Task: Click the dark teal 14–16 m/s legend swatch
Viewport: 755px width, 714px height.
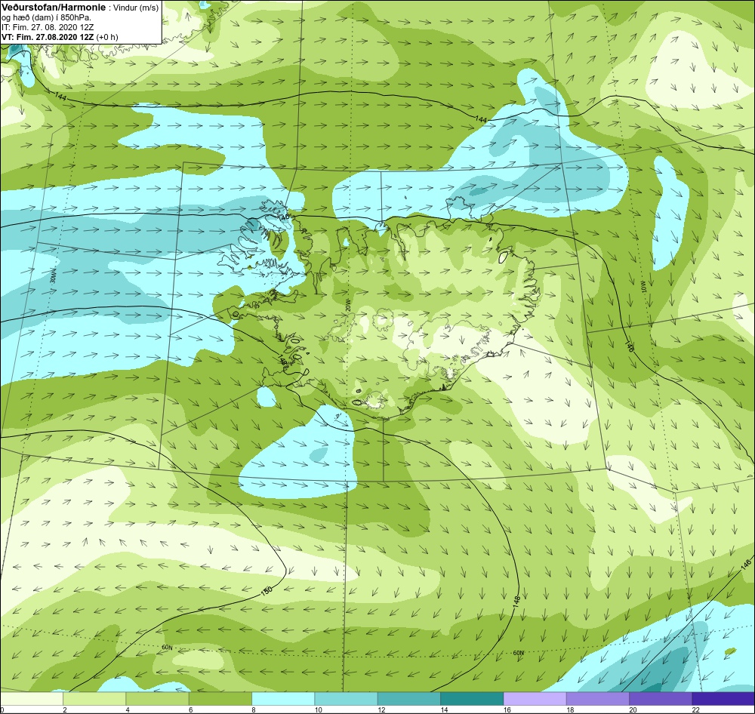Action: tap(472, 699)
